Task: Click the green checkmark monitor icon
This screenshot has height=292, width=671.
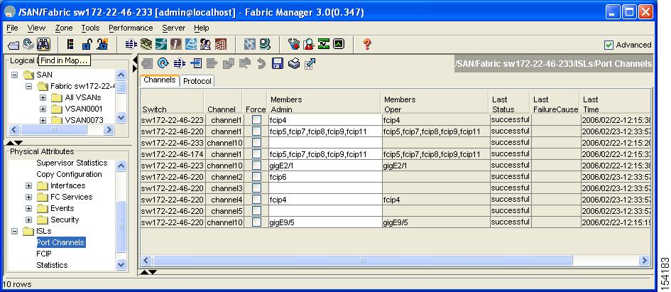Action: click(x=324, y=44)
